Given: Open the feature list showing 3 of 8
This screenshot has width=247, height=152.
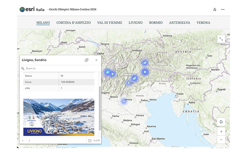Looking at the screenshot, I should [94, 140].
